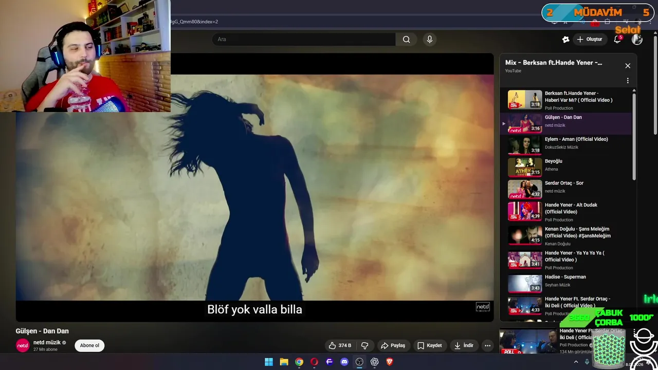
Task: Download video with İndir button
Action: click(464, 345)
